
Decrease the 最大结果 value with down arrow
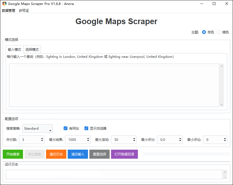(x=88, y=141)
